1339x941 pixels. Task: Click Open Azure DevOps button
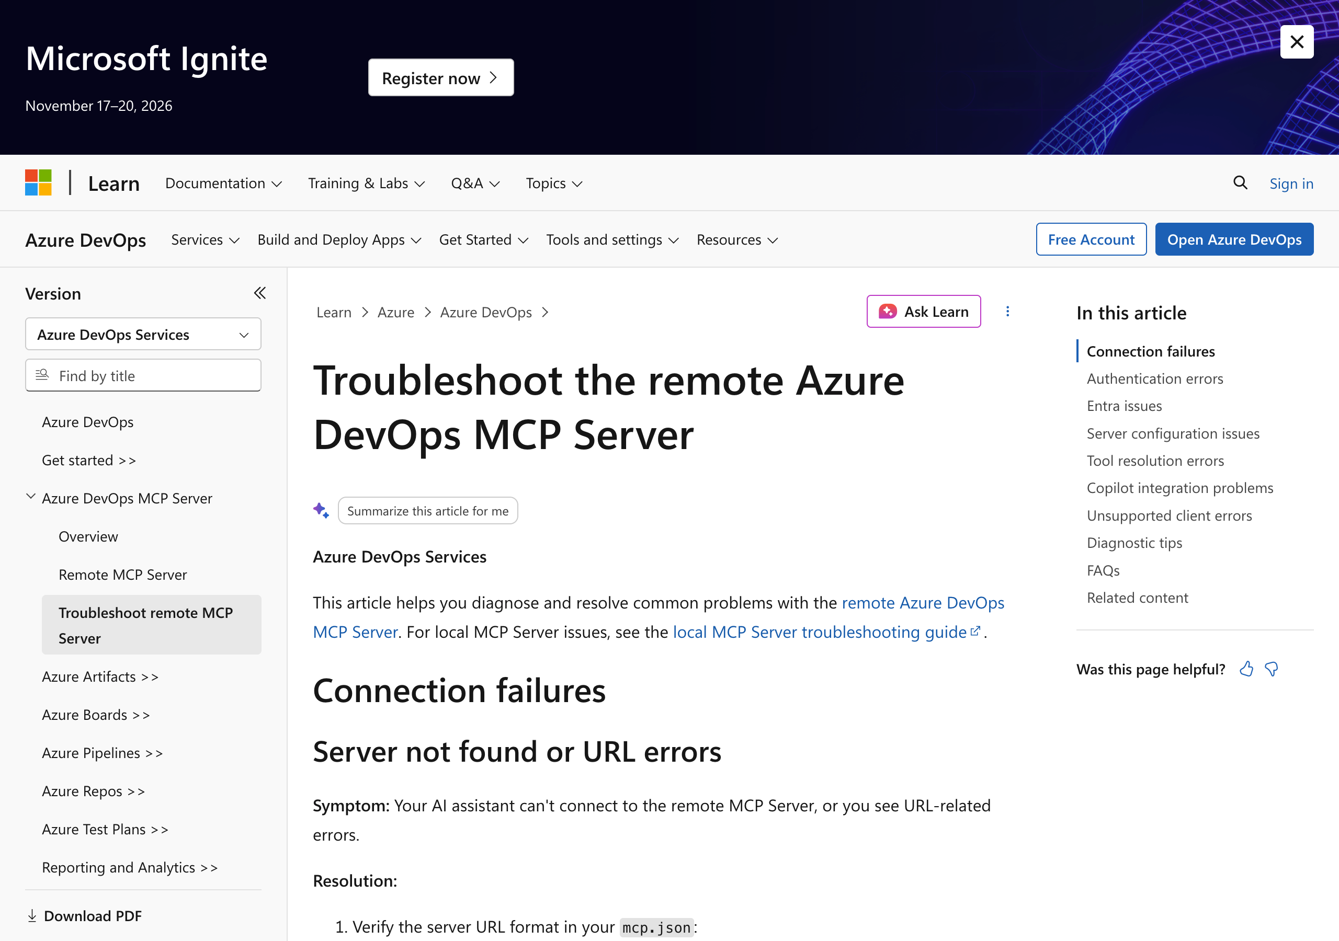point(1234,239)
